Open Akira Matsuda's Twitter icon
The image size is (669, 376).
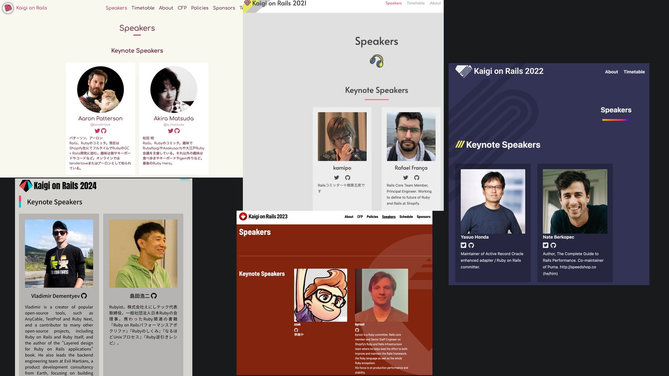pyautogui.click(x=170, y=131)
